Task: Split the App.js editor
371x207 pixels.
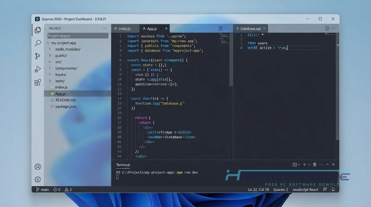Action: (x=221, y=28)
